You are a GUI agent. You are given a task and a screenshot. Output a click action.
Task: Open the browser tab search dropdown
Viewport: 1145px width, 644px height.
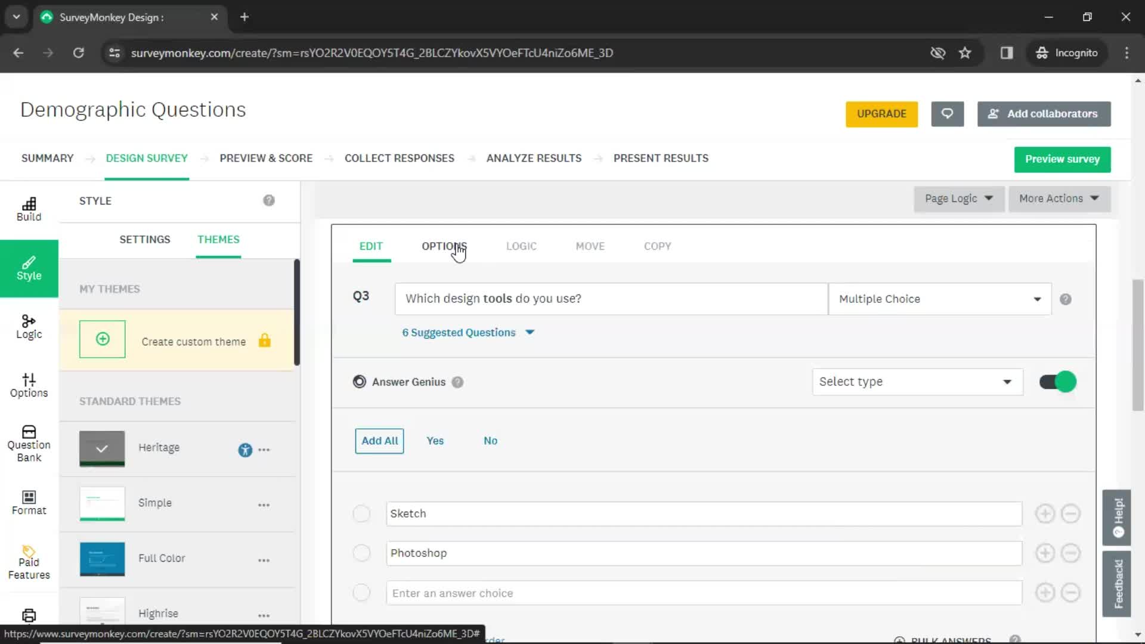[x=17, y=17]
